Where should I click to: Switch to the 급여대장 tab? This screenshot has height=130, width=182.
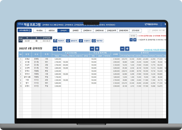75,31
